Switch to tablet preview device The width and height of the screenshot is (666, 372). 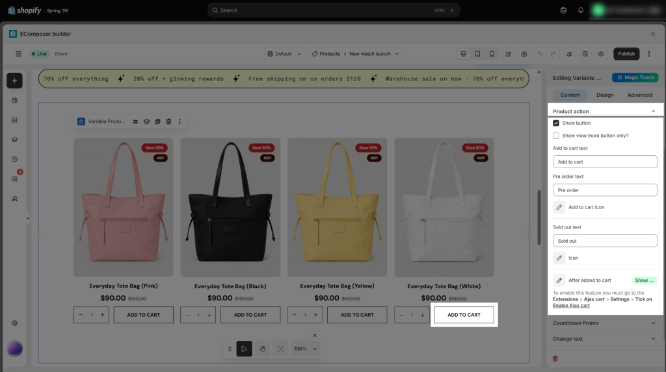[x=477, y=54]
